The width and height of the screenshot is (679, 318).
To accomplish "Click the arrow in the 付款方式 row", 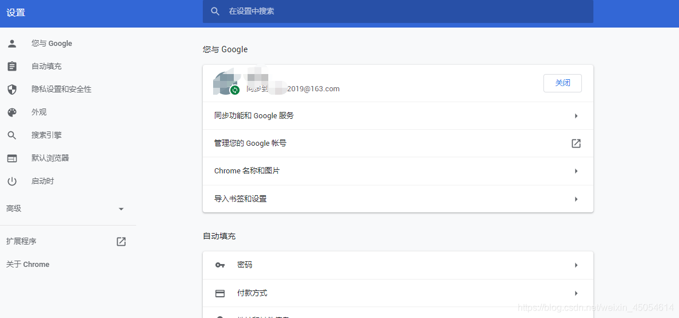I will [x=576, y=293].
